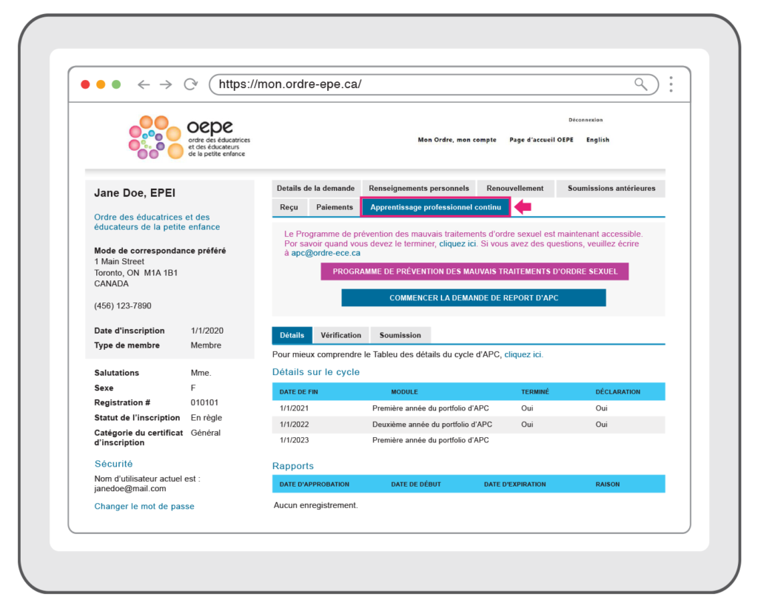Click the Rapports heading

[x=293, y=466]
